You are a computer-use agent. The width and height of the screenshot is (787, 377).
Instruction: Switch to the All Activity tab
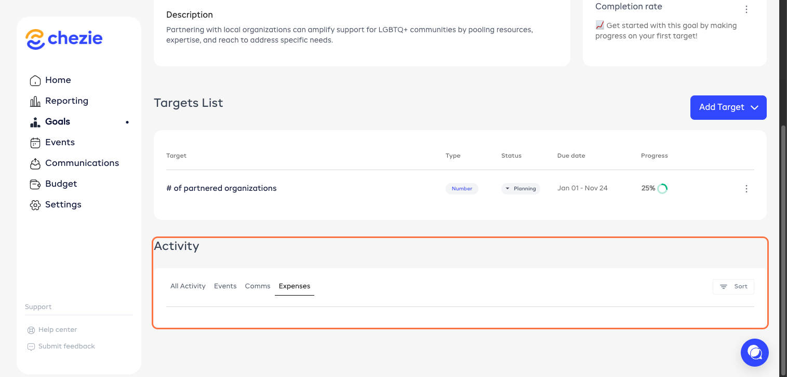(188, 286)
